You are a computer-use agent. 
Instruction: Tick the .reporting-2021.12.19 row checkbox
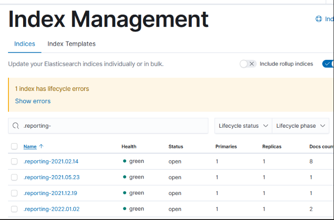coord(14,193)
